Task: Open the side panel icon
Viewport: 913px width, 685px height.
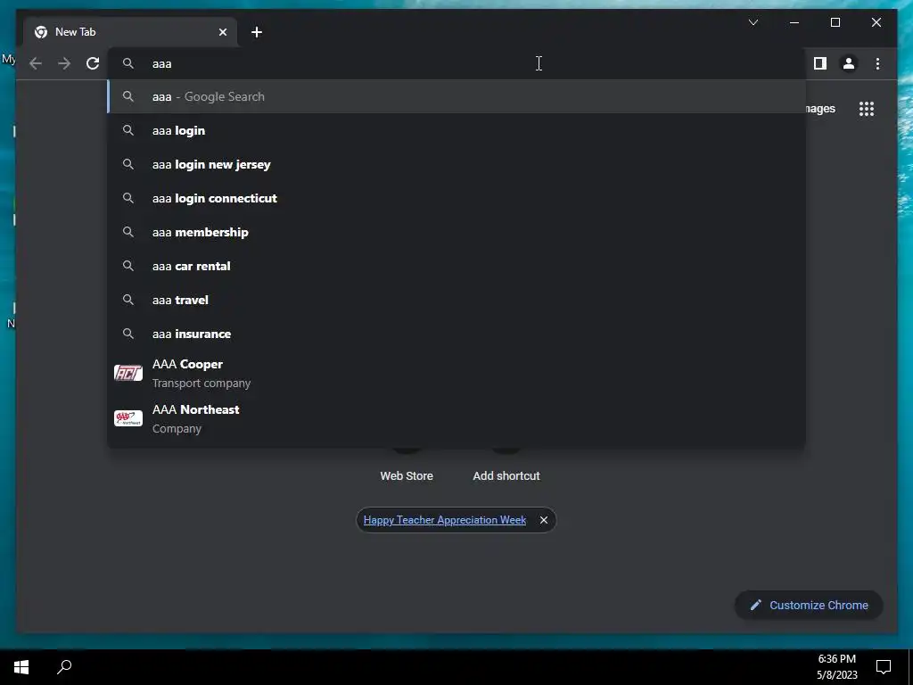Action: point(820,63)
